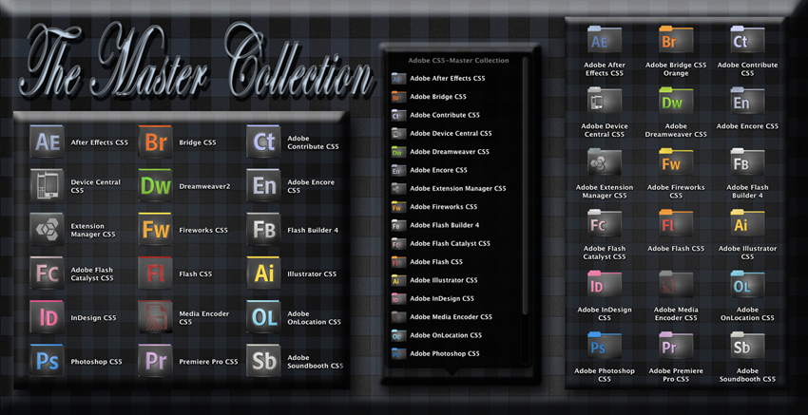808x415 pixels.
Task: Select the Ct Adobe Contribute CS5 app icon
Action: click(x=263, y=141)
